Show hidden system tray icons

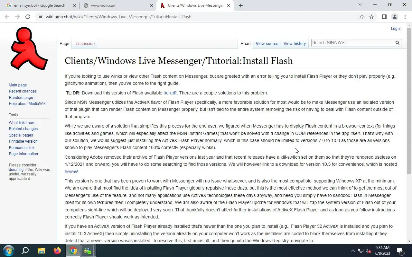click(353, 251)
